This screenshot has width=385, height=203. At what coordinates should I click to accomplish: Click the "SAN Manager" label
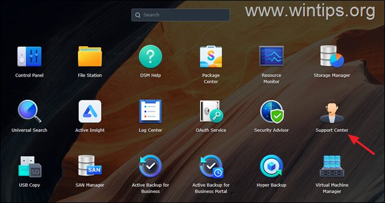click(90, 185)
